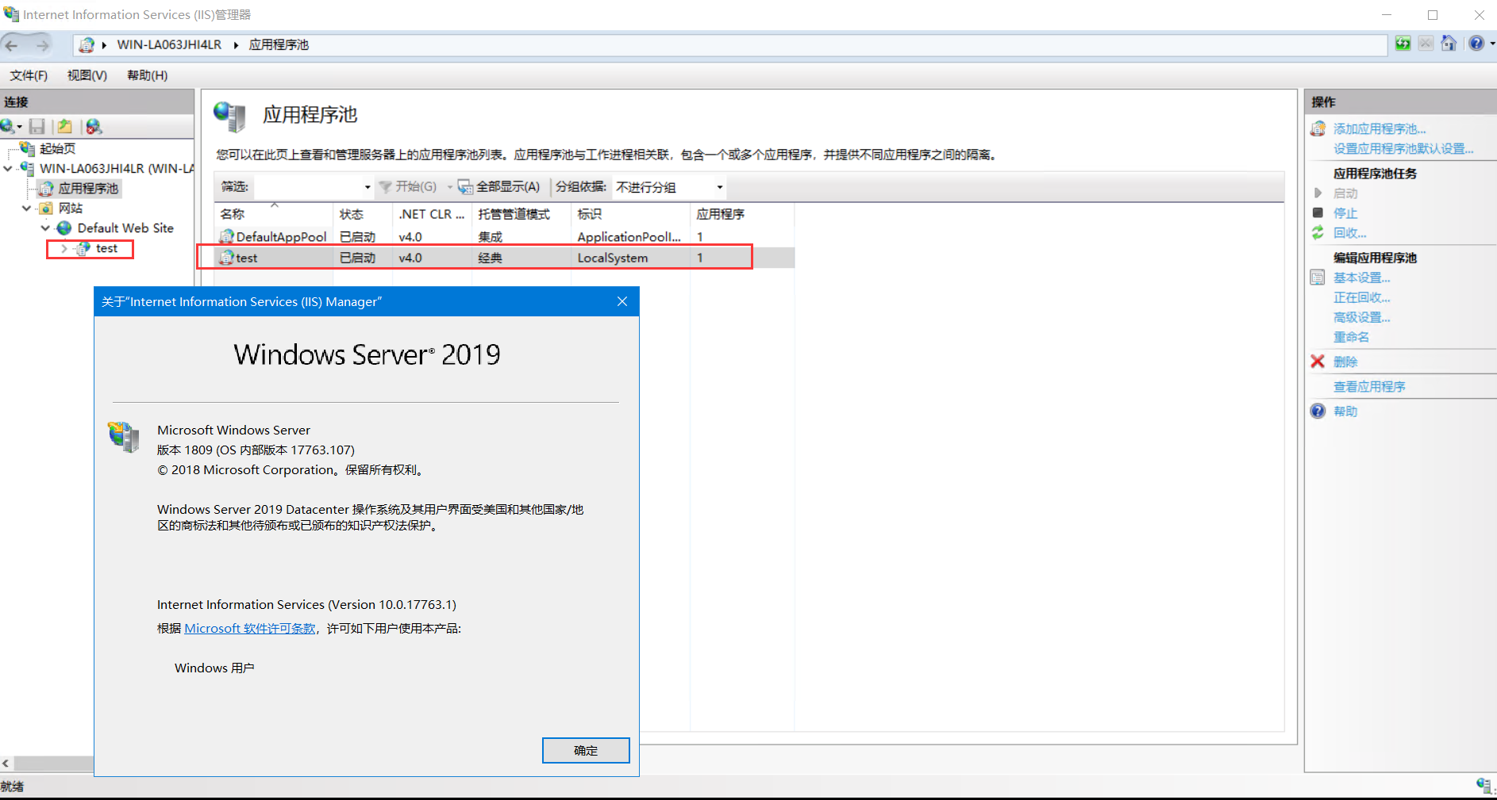
Task: Open dropdown arrow beside help icon
Action: click(1491, 44)
